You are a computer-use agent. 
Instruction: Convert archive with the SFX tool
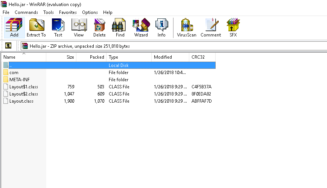pyautogui.click(x=233, y=27)
